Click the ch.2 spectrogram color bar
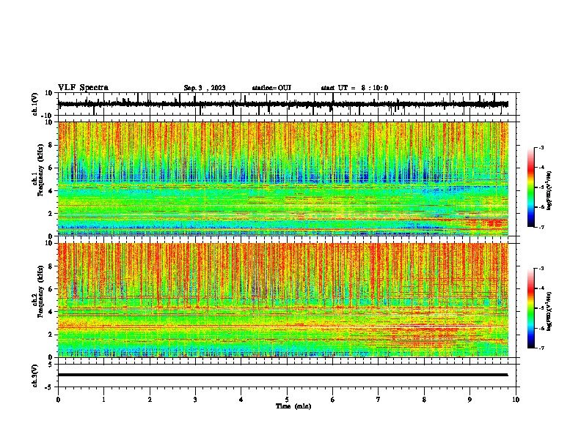 coord(530,308)
